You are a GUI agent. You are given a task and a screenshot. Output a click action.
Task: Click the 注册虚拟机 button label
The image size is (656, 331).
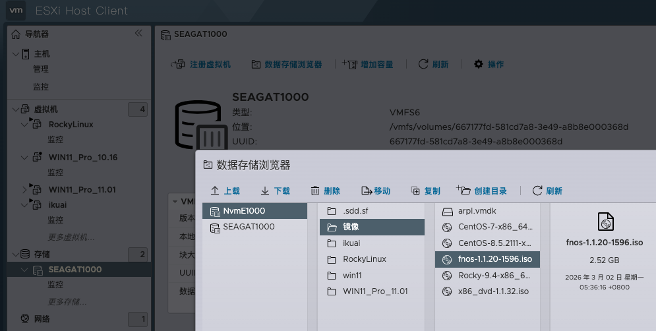210,65
